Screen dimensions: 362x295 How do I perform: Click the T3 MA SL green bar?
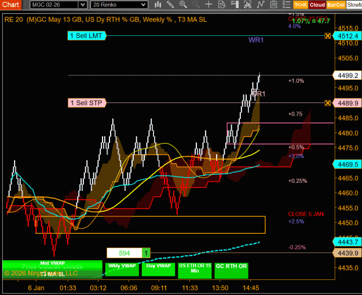(x=52, y=275)
